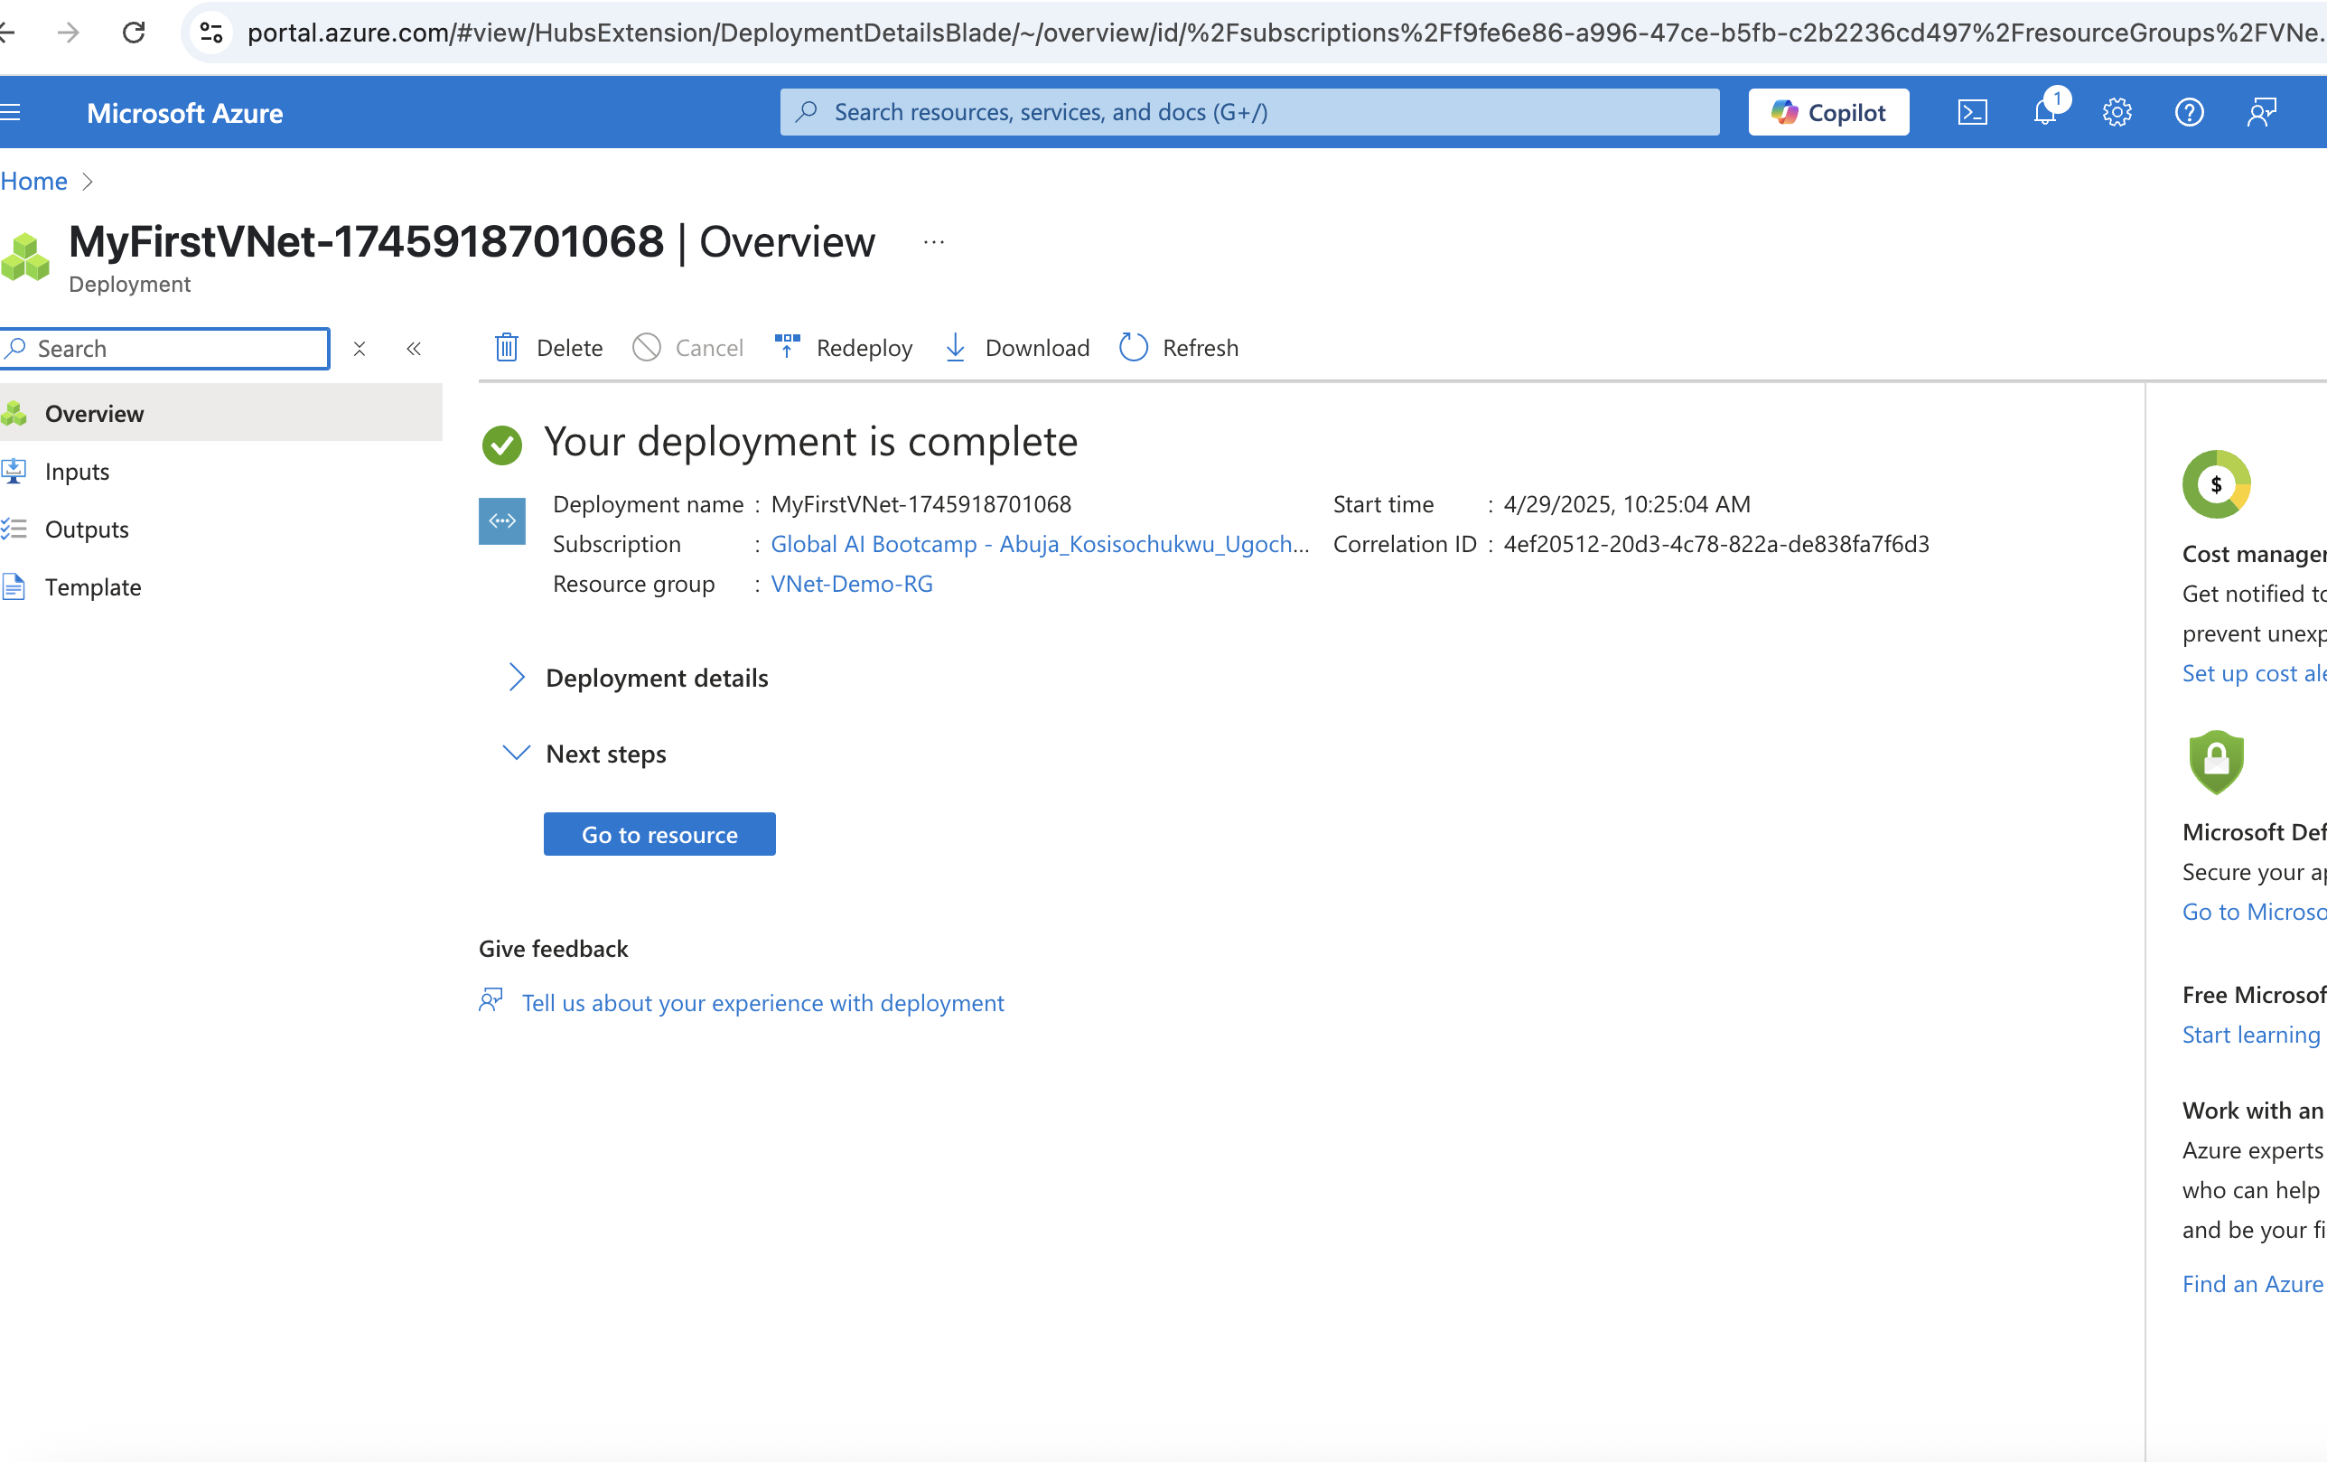
Task: Open Cloud Shell from the top bar
Action: 1972,112
